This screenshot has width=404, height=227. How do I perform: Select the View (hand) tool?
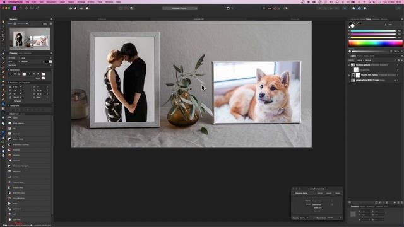pos(3,22)
